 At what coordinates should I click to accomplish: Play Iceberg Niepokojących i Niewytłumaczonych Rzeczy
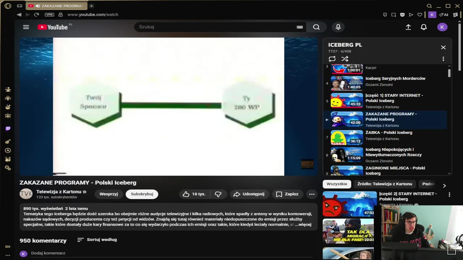pyautogui.click(x=386, y=155)
